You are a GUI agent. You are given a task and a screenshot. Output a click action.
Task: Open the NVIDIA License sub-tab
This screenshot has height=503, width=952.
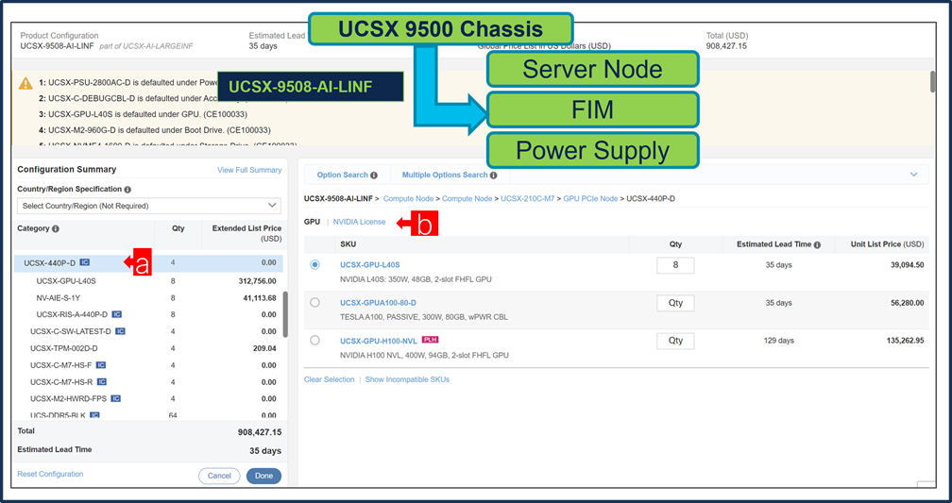tap(360, 222)
